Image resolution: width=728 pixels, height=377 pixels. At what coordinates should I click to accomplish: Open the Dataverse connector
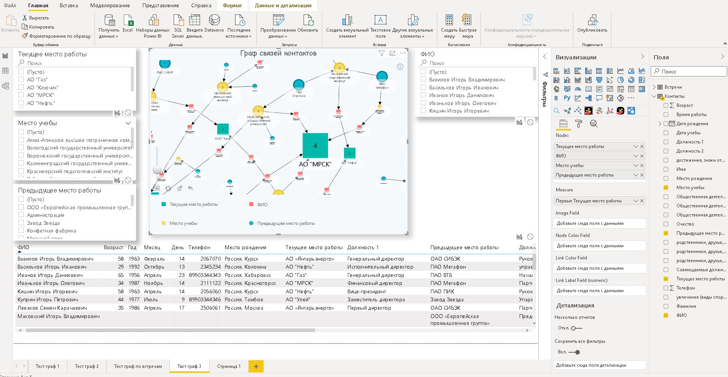214,23
